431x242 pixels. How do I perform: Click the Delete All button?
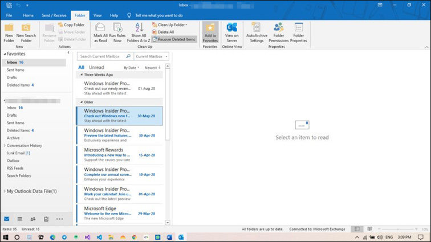(x=163, y=32)
